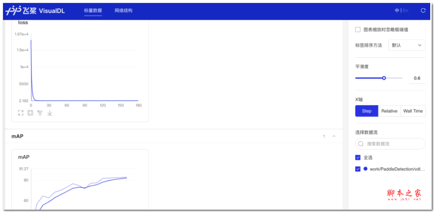Image resolution: width=435 pixels, height=213 pixels.
Task: Click the smoothing value field showing 0.6
Action: pos(417,78)
